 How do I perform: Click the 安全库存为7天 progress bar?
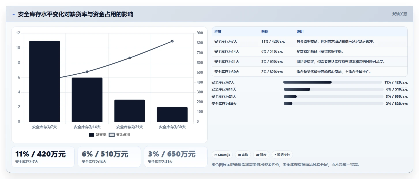(332, 82)
